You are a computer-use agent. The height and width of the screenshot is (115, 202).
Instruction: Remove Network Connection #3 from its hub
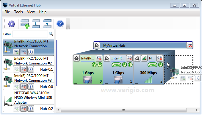tap(24, 86)
